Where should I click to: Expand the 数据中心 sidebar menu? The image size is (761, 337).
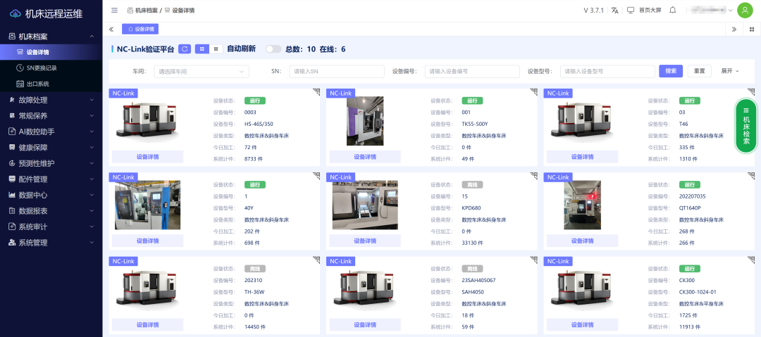point(51,195)
